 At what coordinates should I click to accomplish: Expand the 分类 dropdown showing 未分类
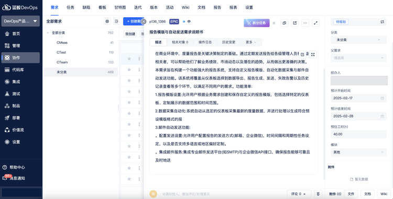click(358, 40)
